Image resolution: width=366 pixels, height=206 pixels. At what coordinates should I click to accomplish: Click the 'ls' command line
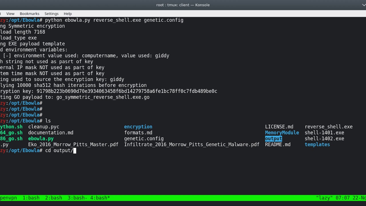(48, 121)
